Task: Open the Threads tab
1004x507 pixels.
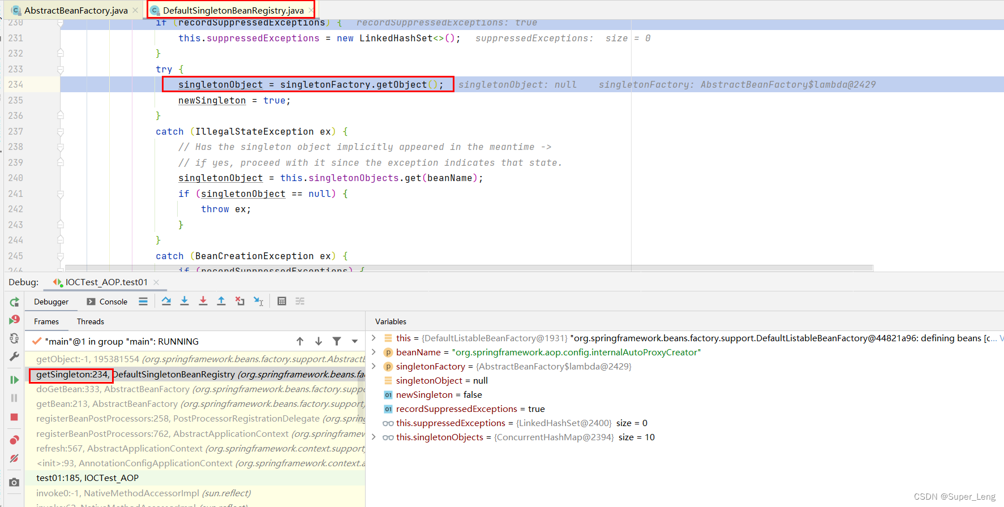Action: [x=91, y=321]
